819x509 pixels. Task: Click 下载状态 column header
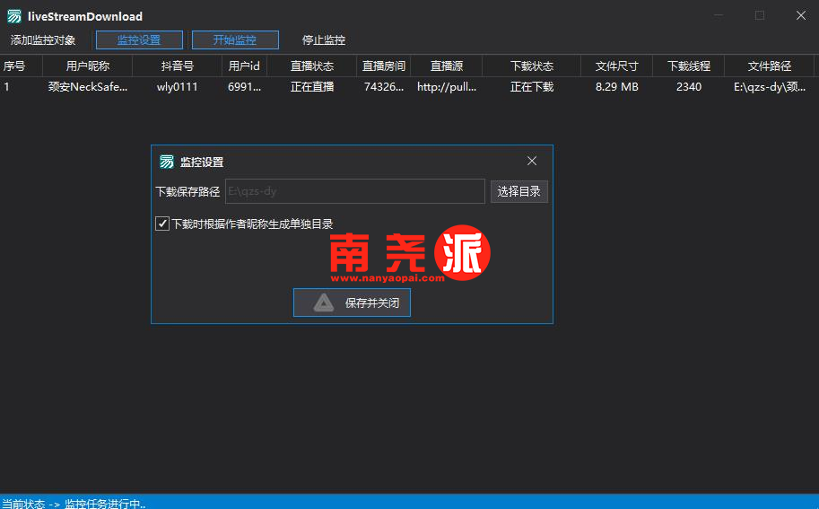pyautogui.click(x=532, y=66)
